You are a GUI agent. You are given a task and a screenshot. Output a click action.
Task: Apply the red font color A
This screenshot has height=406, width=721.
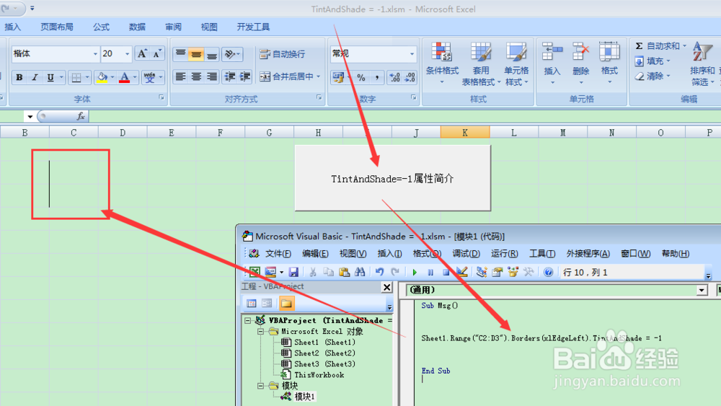[x=124, y=77]
